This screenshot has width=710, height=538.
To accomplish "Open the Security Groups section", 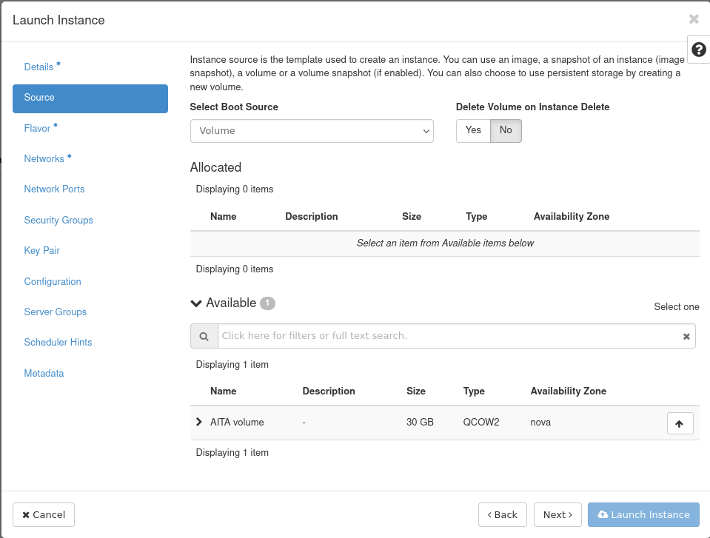I will (58, 220).
